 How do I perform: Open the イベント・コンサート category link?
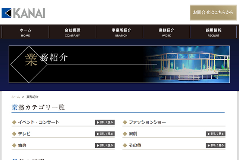(38, 122)
